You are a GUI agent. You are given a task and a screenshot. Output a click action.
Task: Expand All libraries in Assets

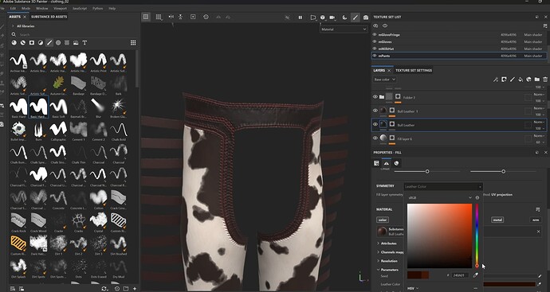[13, 26]
